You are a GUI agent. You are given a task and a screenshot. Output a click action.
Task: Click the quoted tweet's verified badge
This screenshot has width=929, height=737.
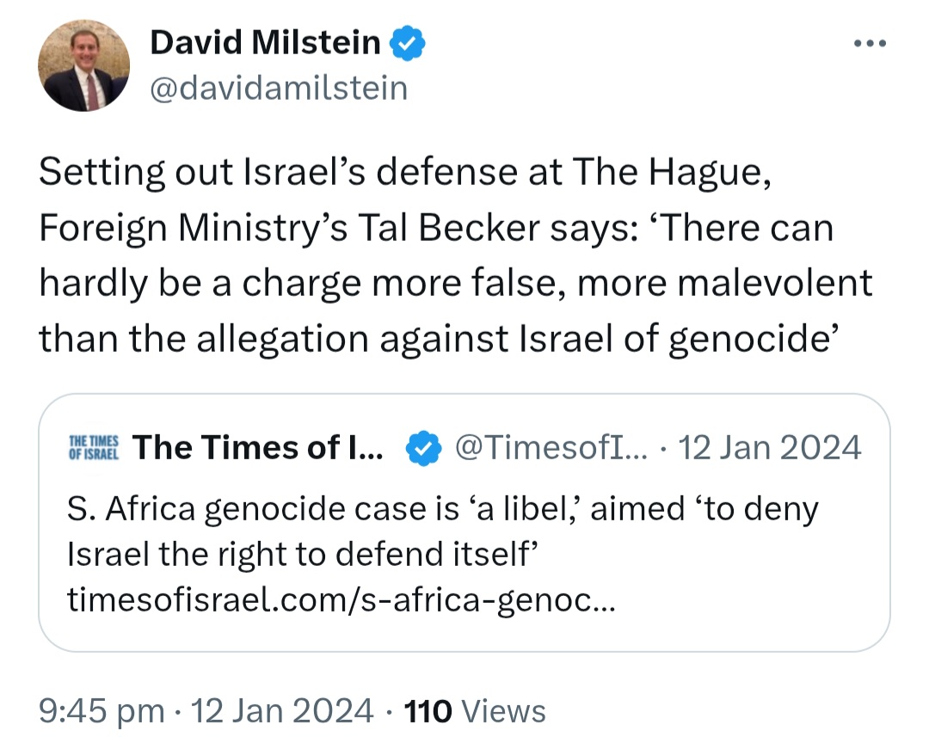(x=423, y=448)
